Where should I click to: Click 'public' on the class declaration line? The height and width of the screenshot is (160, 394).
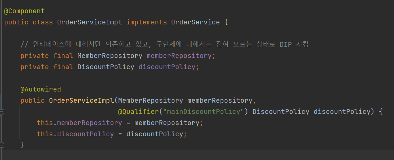16,22
